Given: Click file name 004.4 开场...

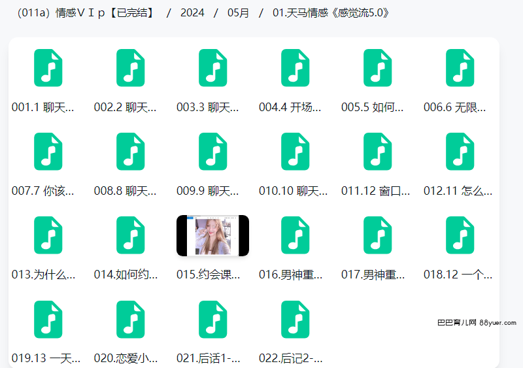Looking at the screenshot, I should coord(290,107).
